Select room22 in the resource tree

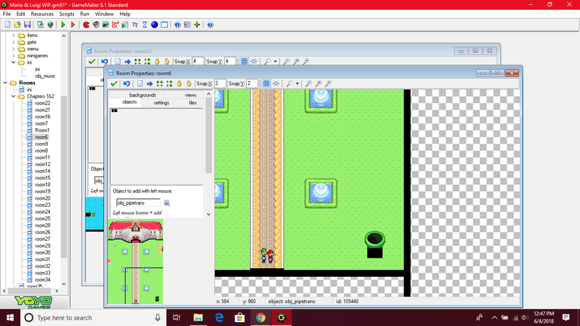(x=43, y=103)
